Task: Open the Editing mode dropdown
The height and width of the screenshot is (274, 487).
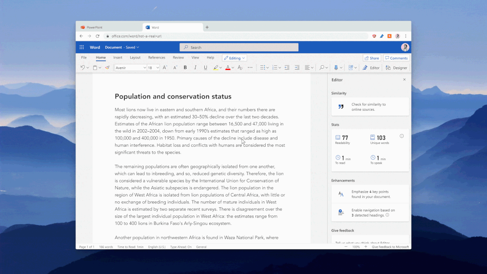Action: [x=234, y=58]
